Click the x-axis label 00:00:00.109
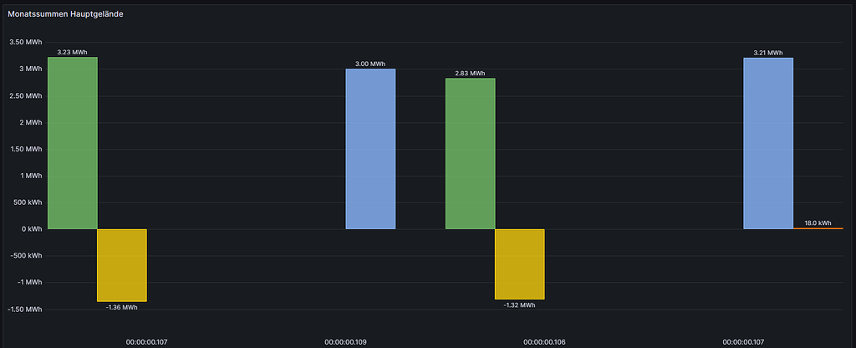The width and height of the screenshot is (856, 348). coord(345,342)
